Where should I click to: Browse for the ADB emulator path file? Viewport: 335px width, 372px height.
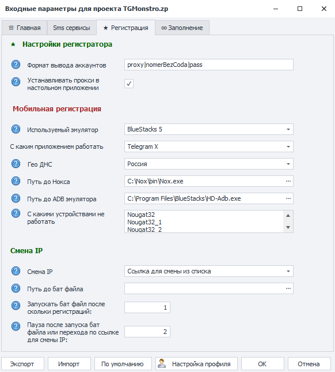(x=288, y=198)
